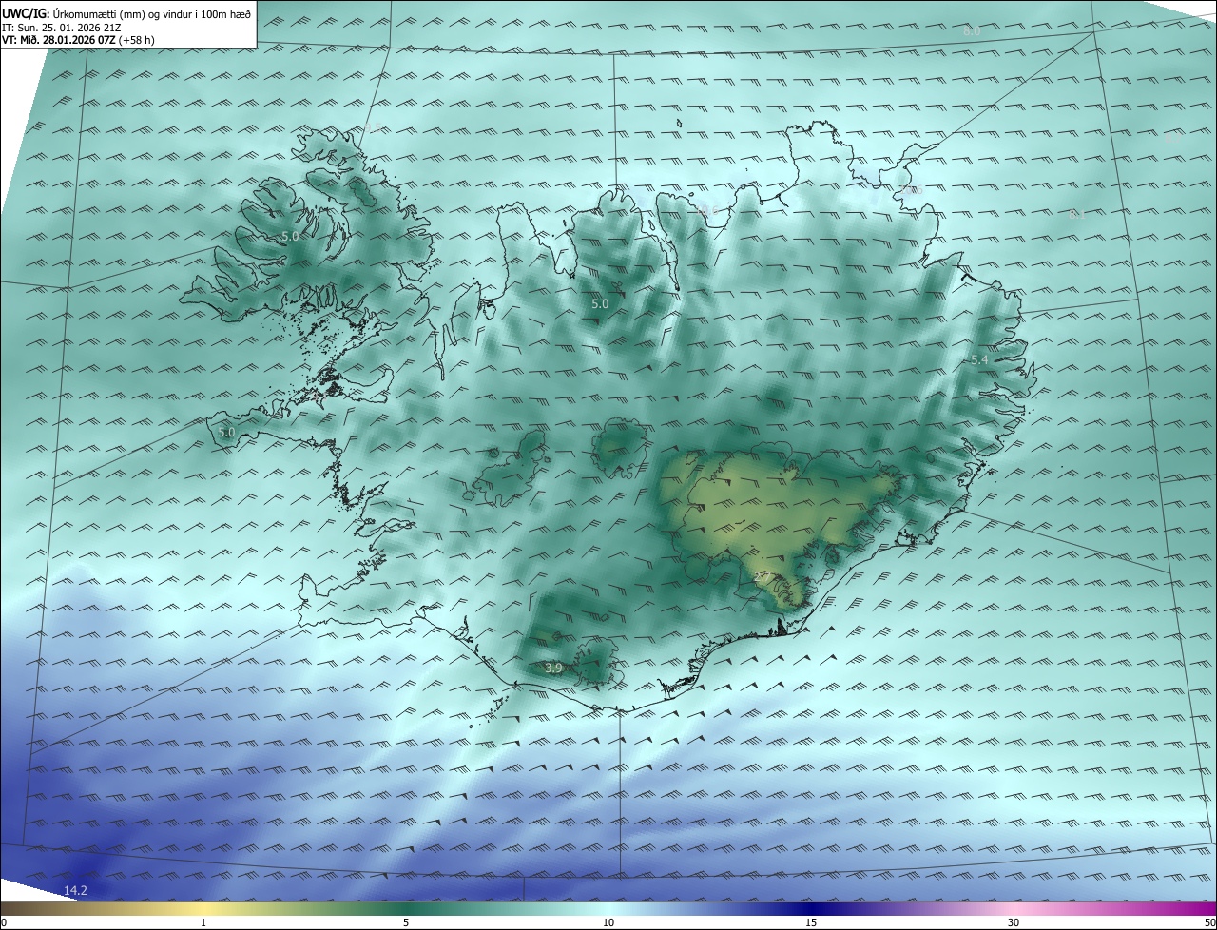Click the 10 tick on the colour scale
Screen dimensions: 1217x930
tap(608, 922)
